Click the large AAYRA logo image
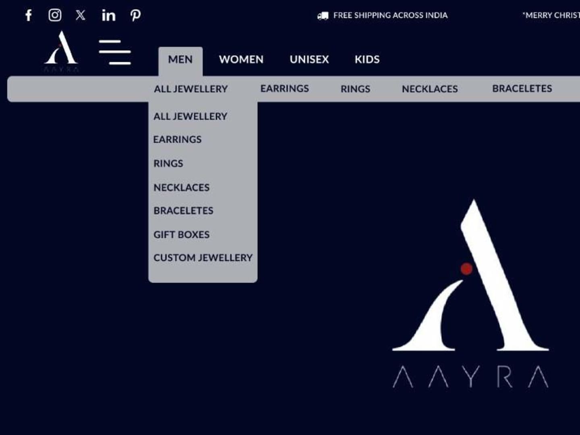 click(470, 294)
